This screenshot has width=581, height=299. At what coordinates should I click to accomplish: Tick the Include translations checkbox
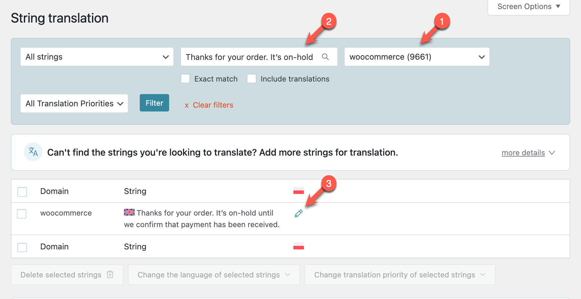(251, 79)
